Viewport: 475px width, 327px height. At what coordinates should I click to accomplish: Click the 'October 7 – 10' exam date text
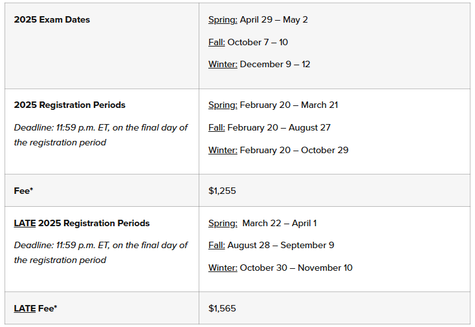[x=258, y=42]
